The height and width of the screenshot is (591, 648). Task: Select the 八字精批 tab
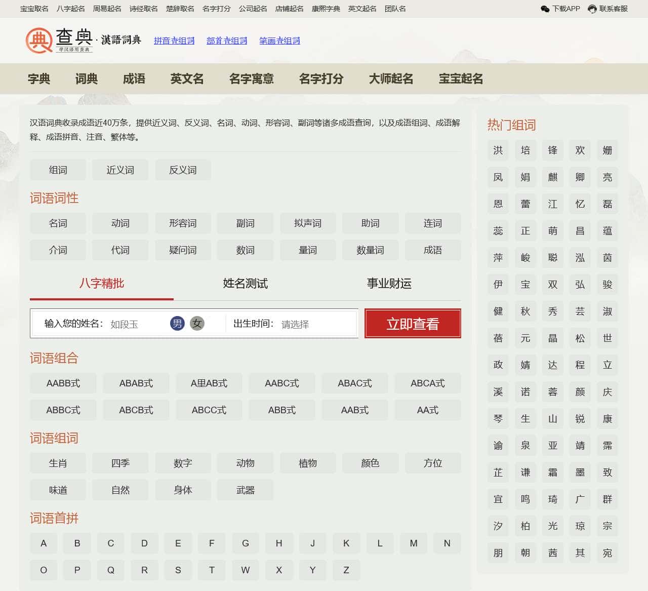click(101, 284)
